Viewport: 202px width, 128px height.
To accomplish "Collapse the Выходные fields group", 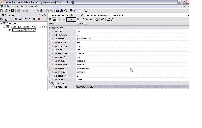I will pos(50,83).
